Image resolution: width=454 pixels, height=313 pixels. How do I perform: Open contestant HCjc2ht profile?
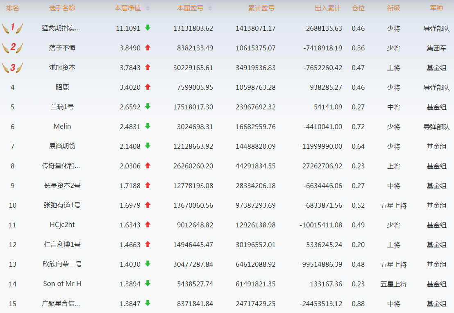62,225
